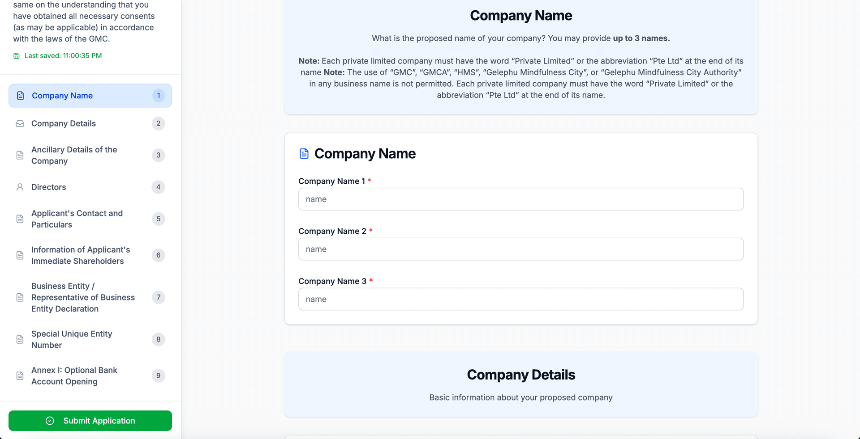Open the Company Details section
860x439 pixels.
pyautogui.click(x=64, y=123)
